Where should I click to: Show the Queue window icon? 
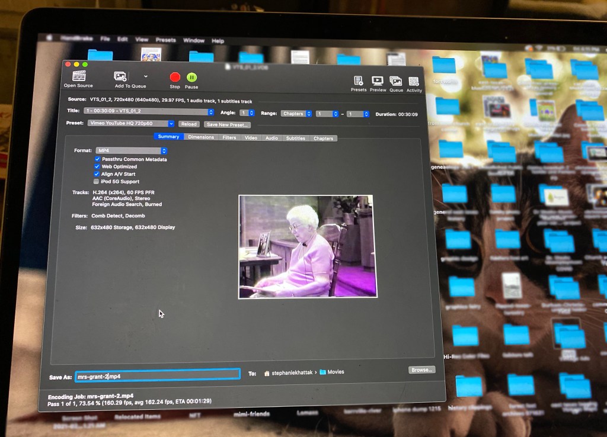[x=396, y=82]
